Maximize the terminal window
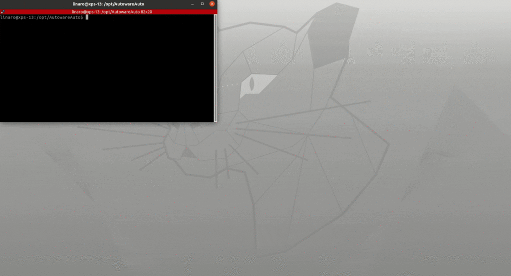 tap(202, 4)
